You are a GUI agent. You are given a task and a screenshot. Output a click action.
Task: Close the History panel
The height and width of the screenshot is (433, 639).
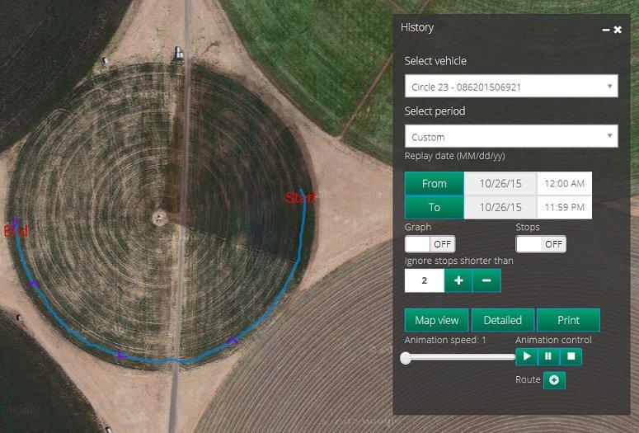click(618, 30)
